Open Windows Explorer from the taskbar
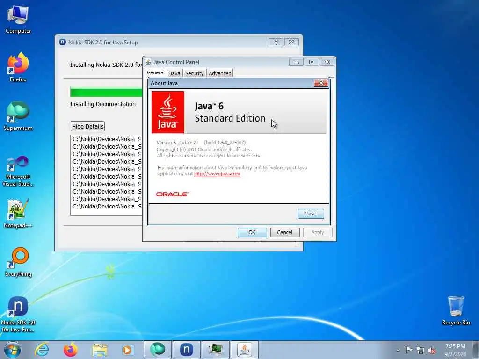Screen dimensions: 479x359 [x=100, y=350]
